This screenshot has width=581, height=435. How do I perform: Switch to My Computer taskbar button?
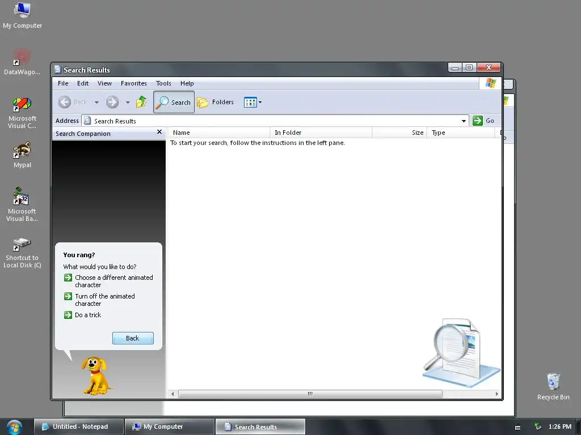[x=169, y=427]
